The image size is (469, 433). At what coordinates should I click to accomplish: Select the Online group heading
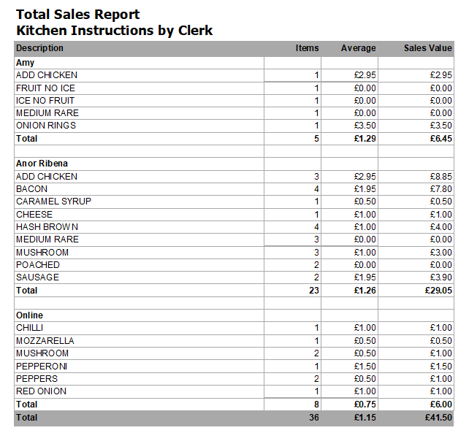(29, 315)
